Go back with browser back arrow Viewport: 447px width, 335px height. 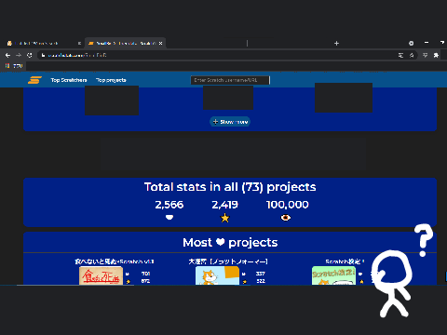coord(7,55)
